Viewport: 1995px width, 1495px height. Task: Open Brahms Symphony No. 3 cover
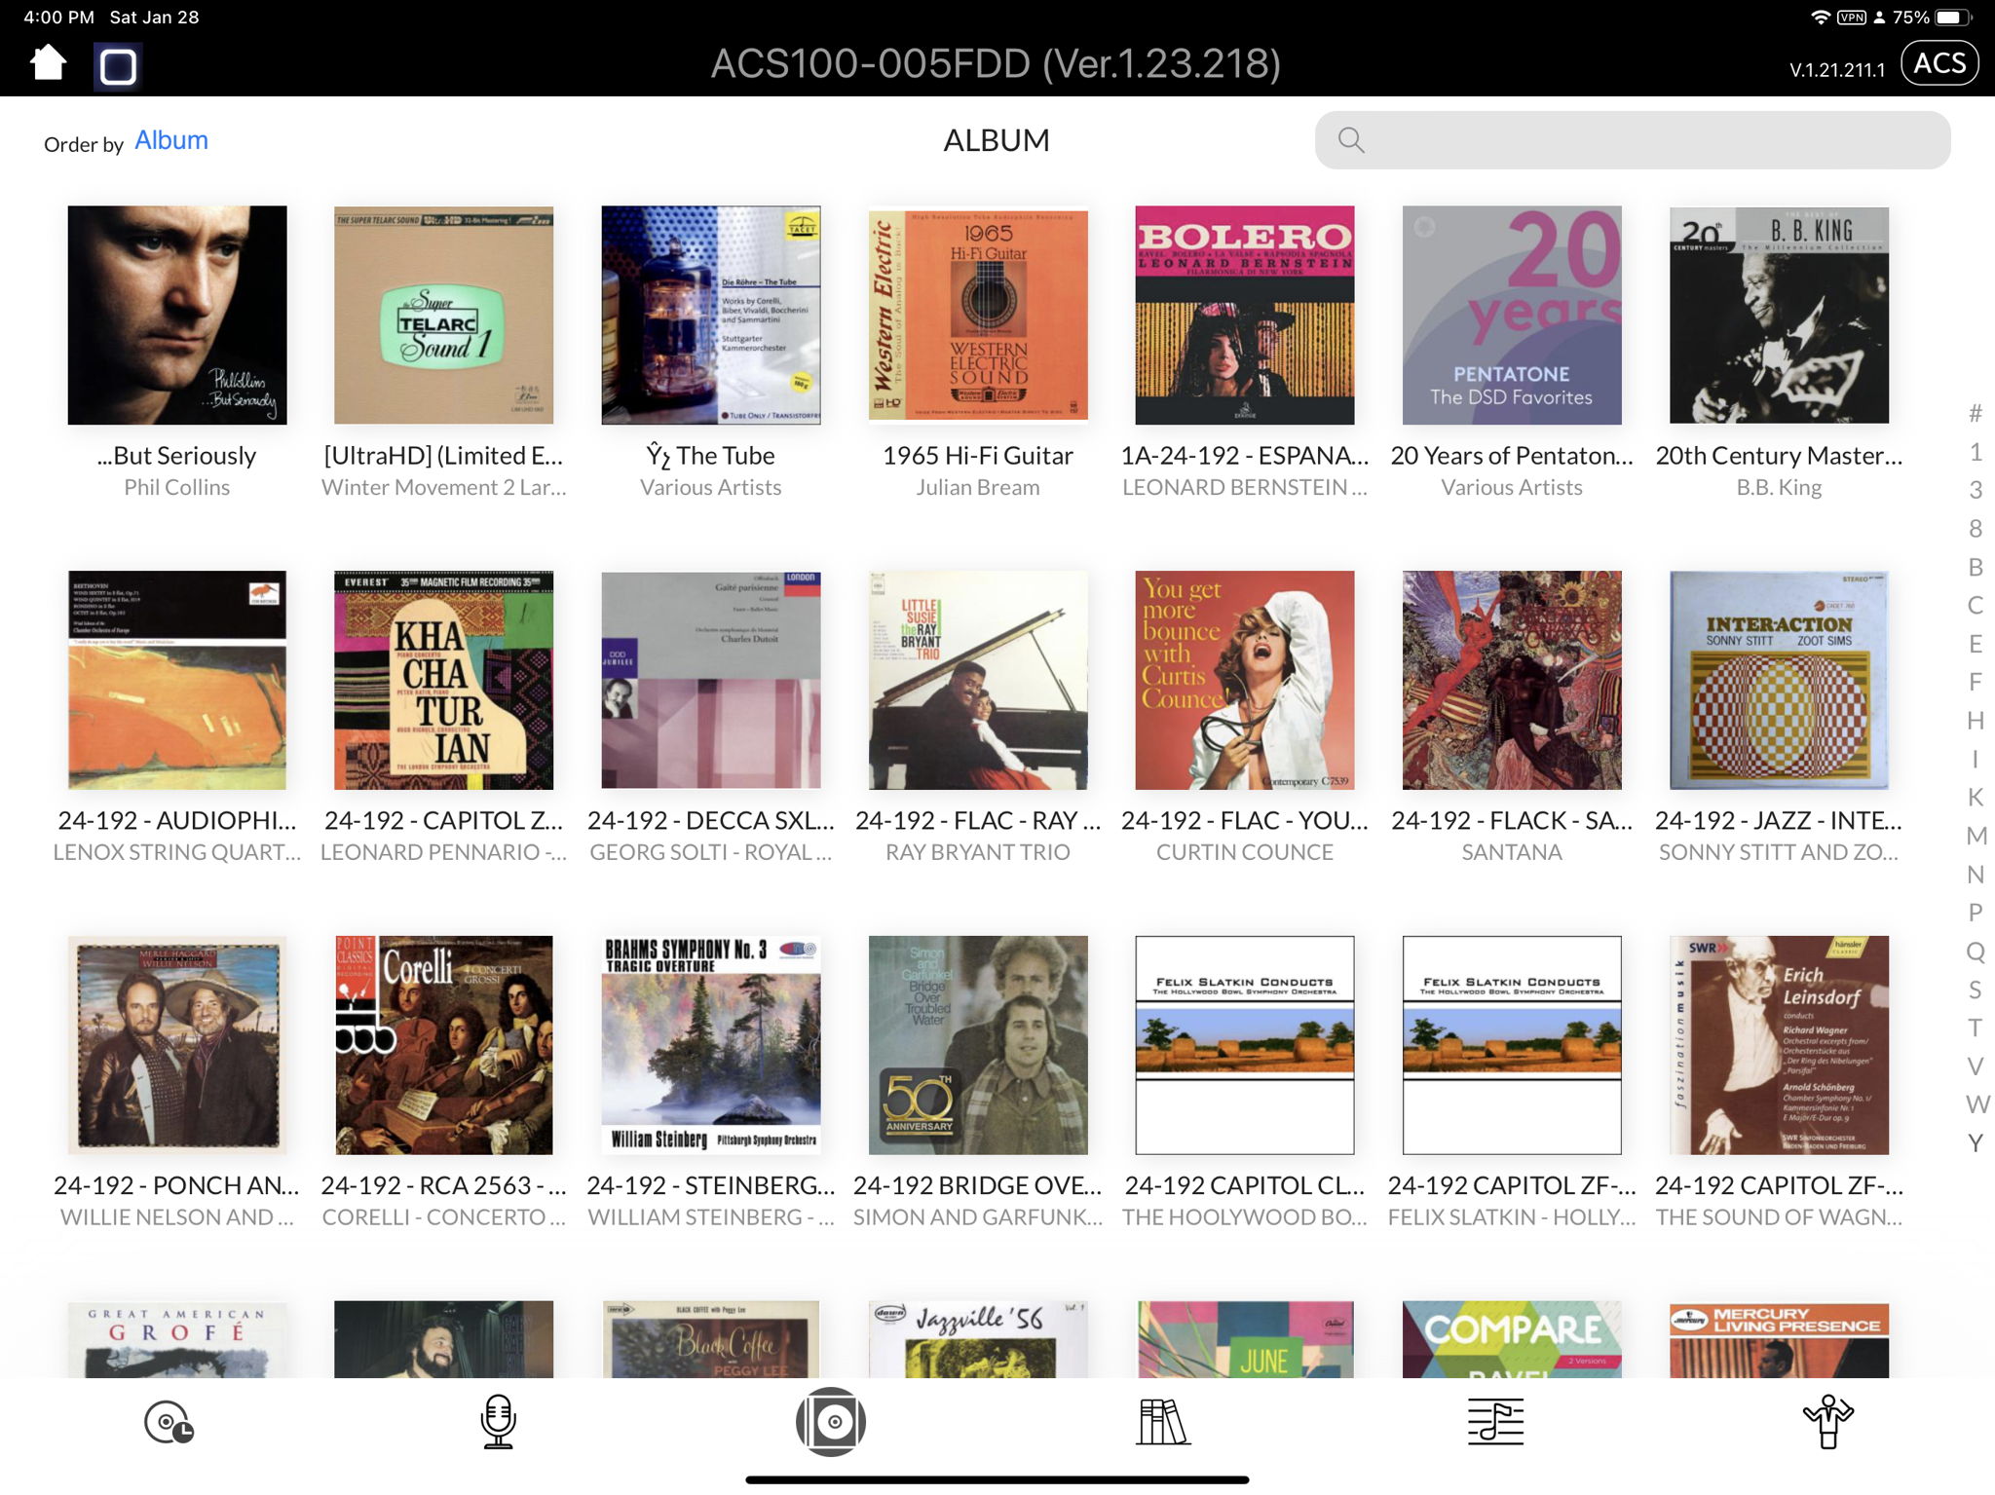711,1045
